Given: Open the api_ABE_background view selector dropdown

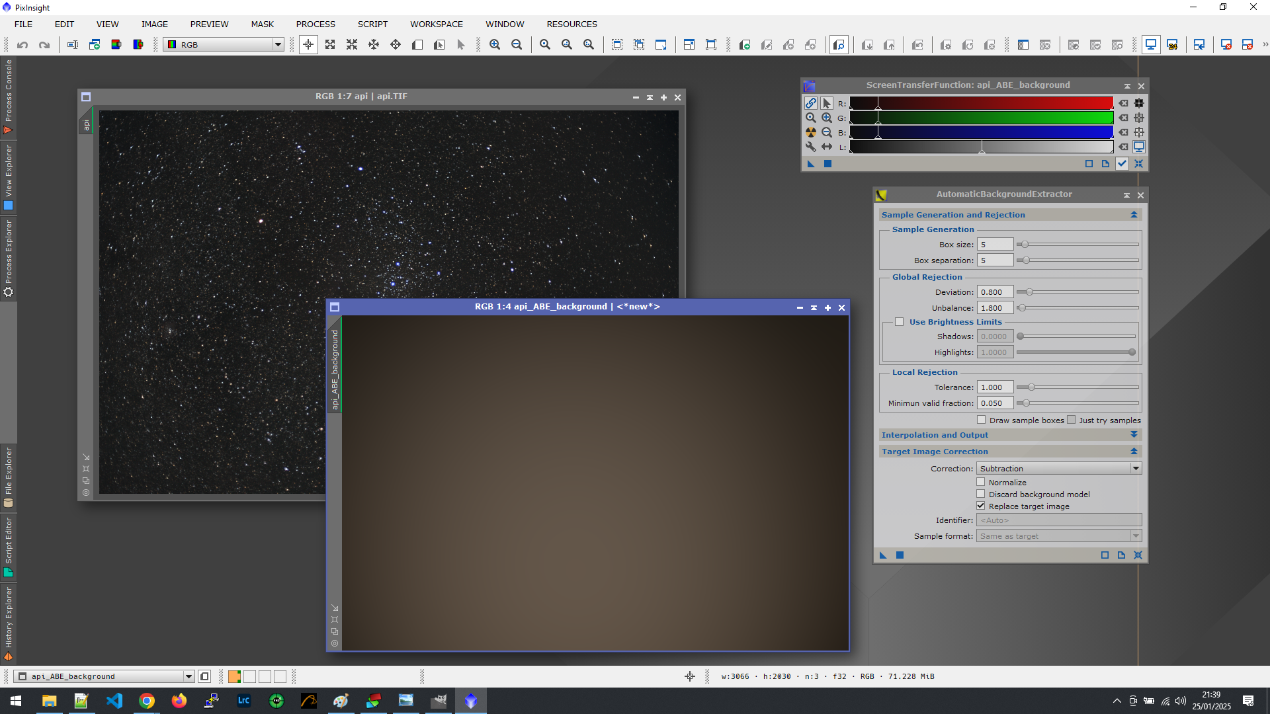Looking at the screenshot, I should click(105, 676).
